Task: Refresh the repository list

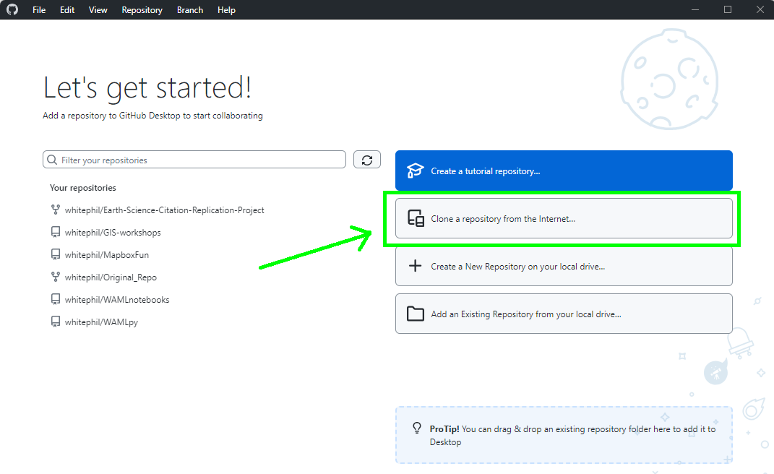Action: (366, 160)
